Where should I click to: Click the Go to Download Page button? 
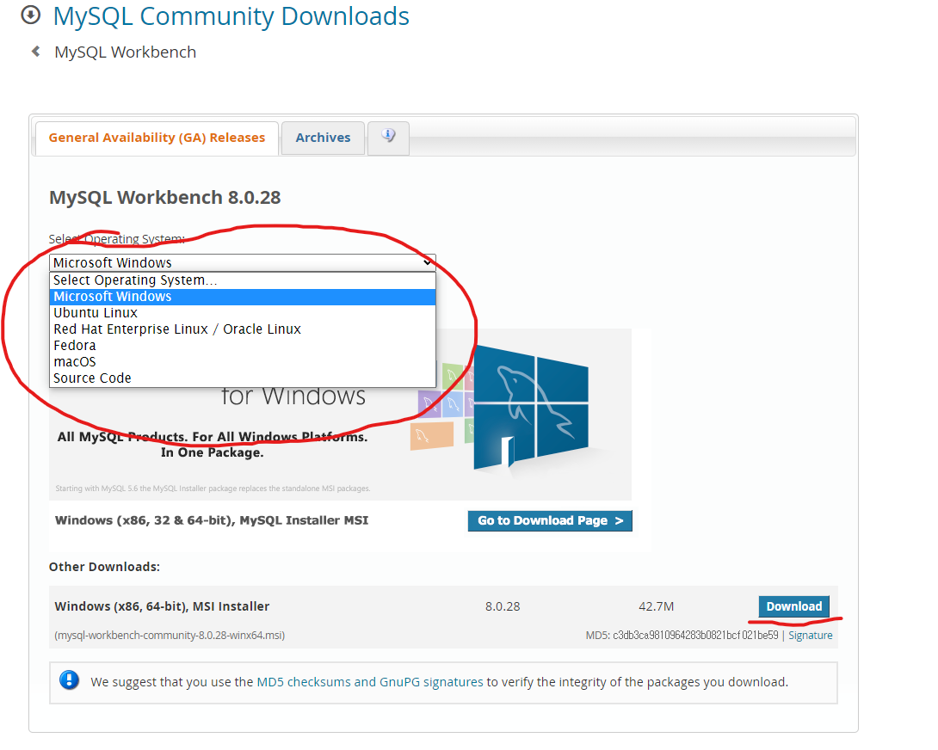(x=550, y=520)
